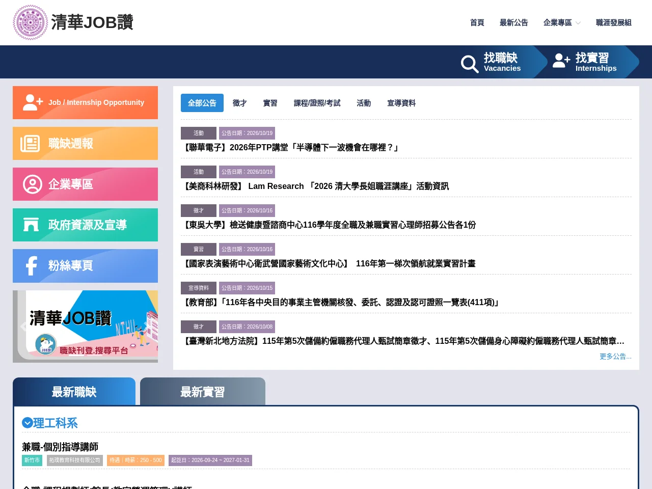Image resolution: width=652 pixels, height=489 pixels.
Task: Click the Tsing Hua university logo
Action: [31, 22]
